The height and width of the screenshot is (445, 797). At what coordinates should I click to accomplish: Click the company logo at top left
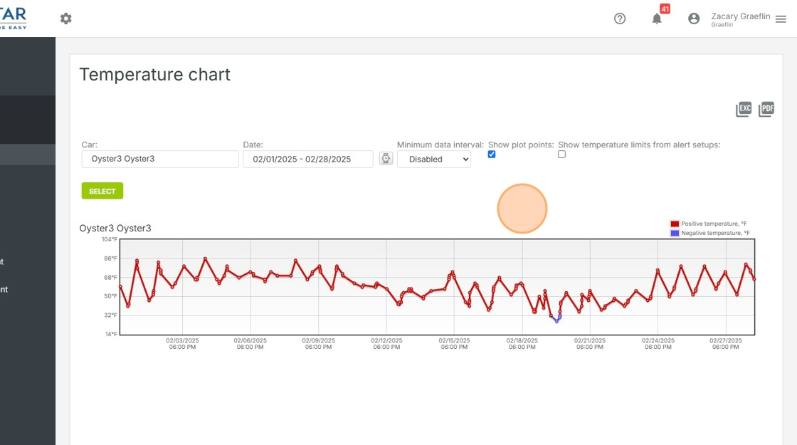14,19
